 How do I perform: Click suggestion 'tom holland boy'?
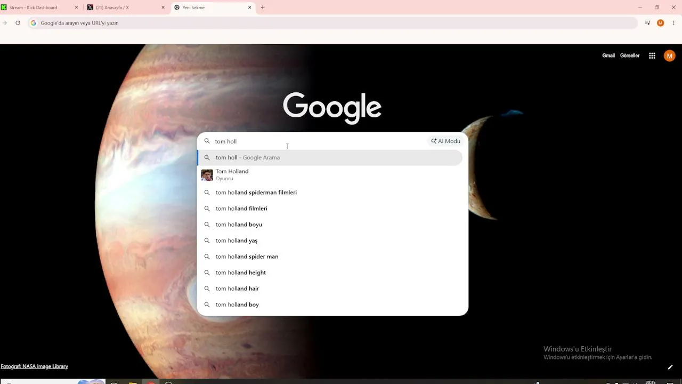pos(330,305)
